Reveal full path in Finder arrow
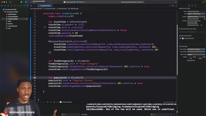 pos(201,25)
